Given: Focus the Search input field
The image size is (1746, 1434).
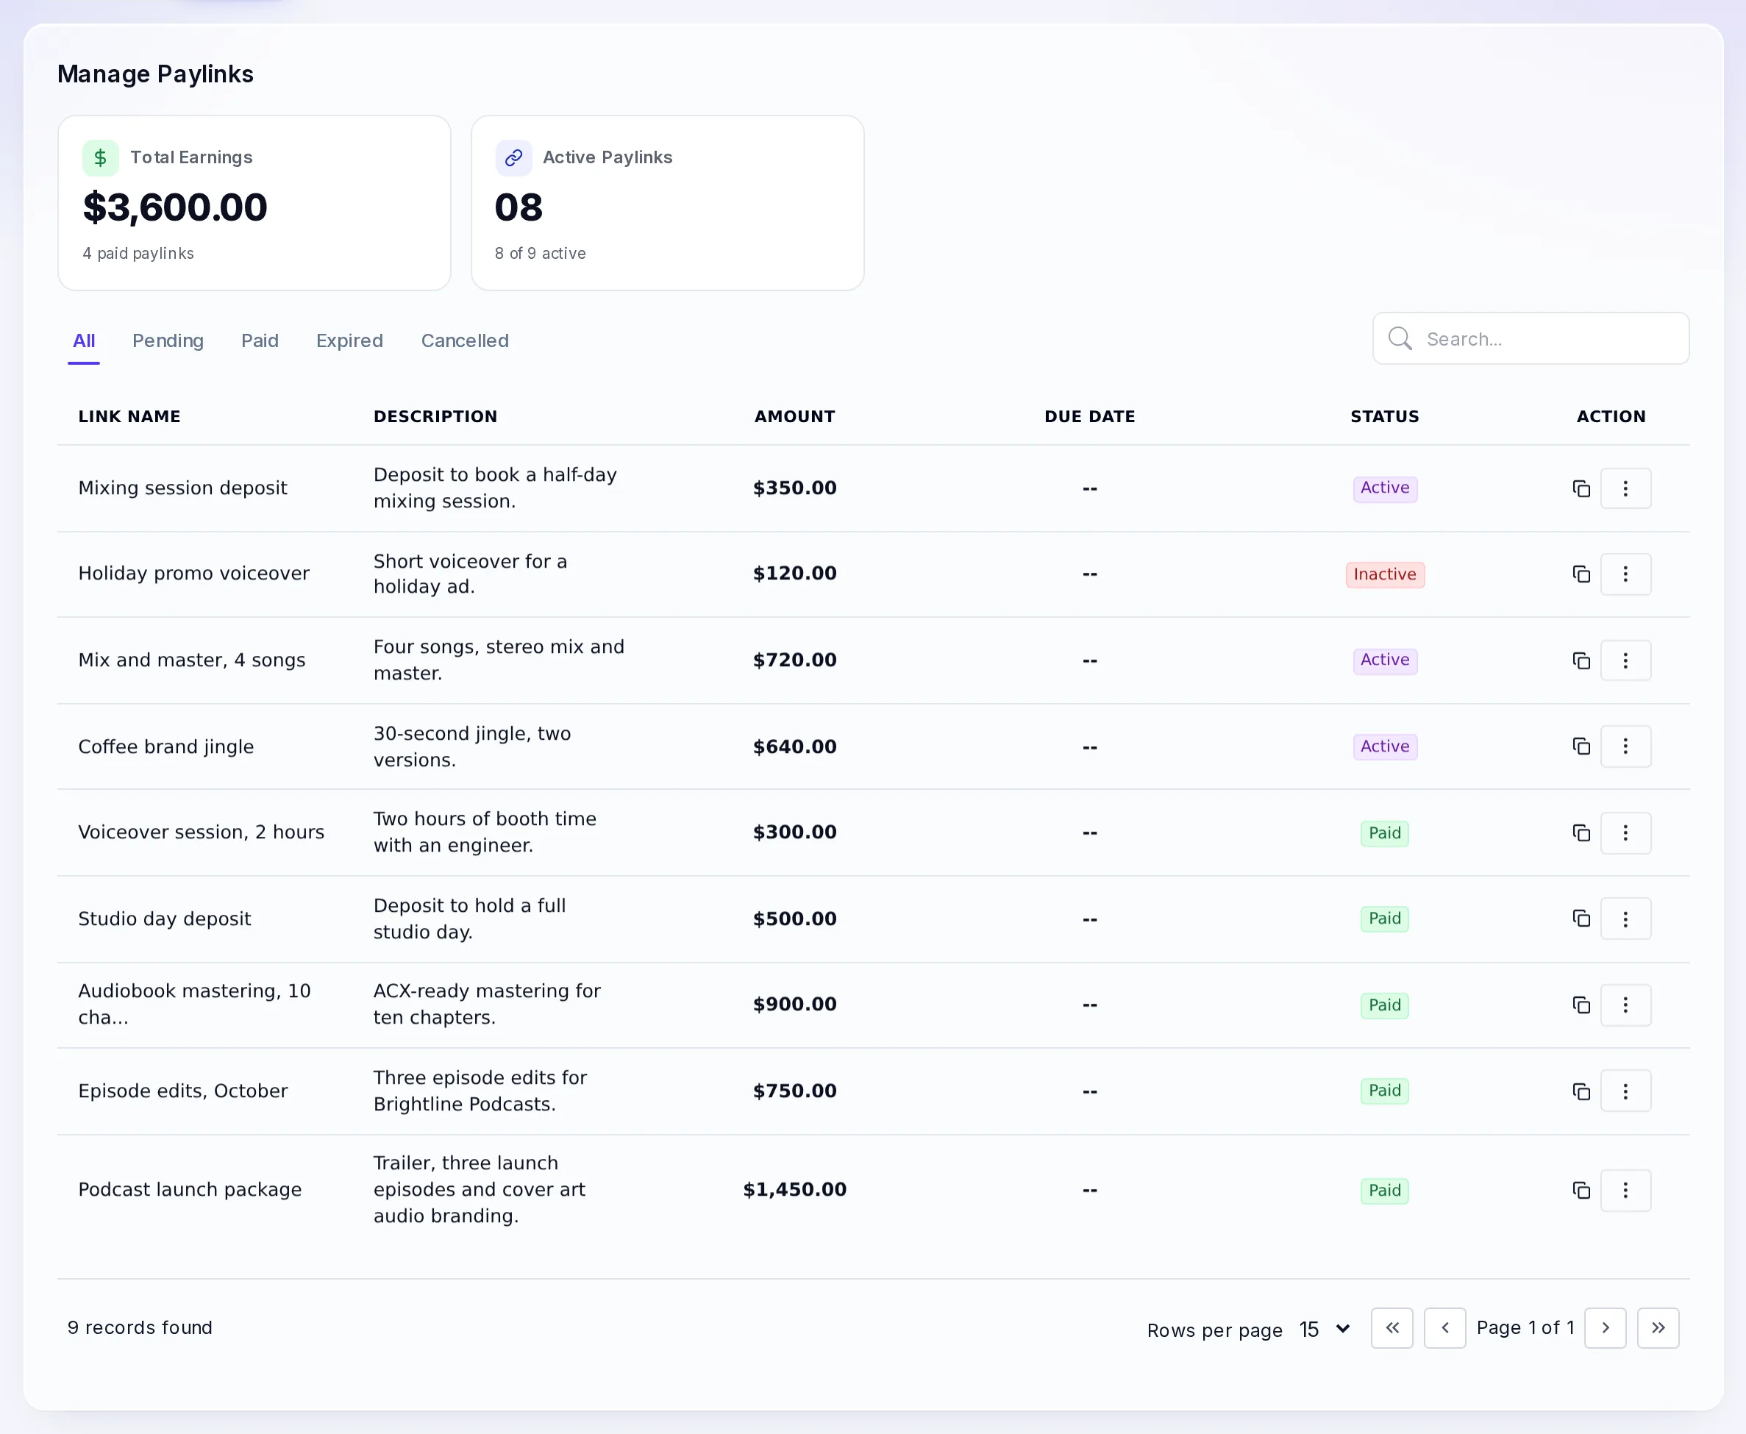Looking at the screenshot, I should [x=1531, y=339].
